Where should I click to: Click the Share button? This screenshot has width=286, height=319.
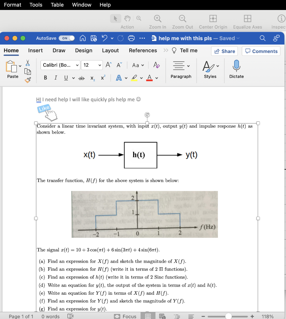tap(224, 51)
